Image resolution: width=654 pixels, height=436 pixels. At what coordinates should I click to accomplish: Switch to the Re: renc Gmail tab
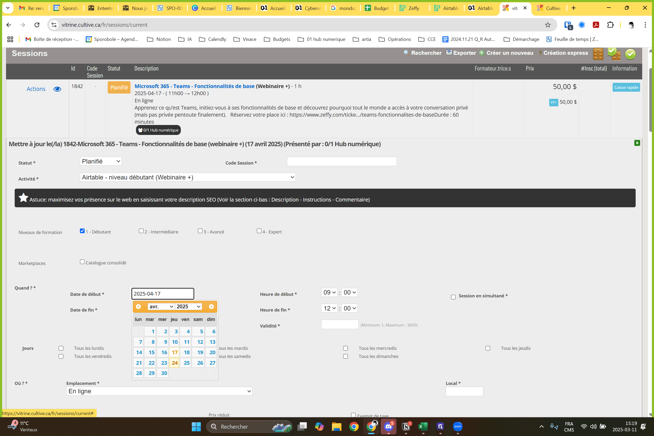(x=32, y=8)
